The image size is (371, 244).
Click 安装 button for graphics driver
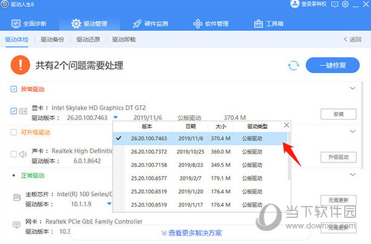(x=339, y=114)
